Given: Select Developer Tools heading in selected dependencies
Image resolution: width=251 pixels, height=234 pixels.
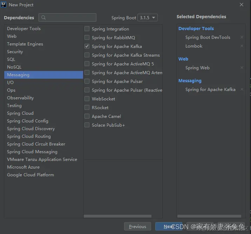Looking at the screenshot, I should (196, 28).
